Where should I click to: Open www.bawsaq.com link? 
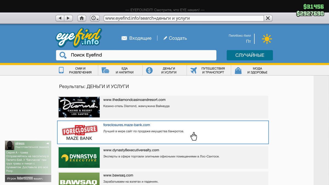click(118, 175)
